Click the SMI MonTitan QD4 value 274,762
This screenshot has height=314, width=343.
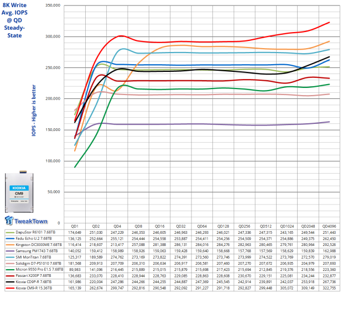(x=117, y=257)
